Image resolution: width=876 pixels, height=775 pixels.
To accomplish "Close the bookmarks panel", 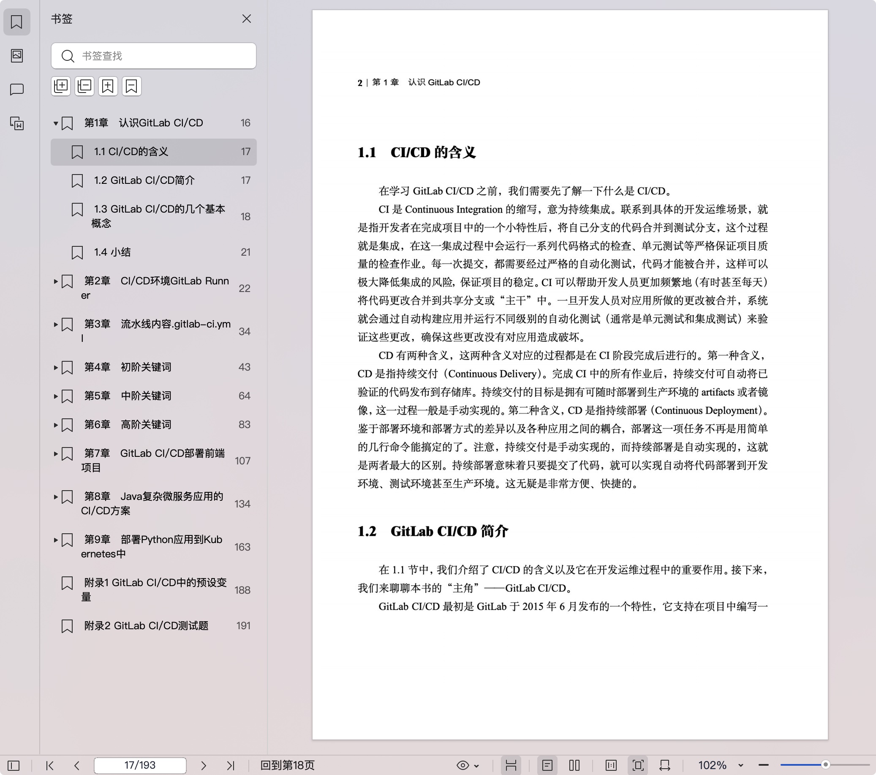I will point(246,19).
